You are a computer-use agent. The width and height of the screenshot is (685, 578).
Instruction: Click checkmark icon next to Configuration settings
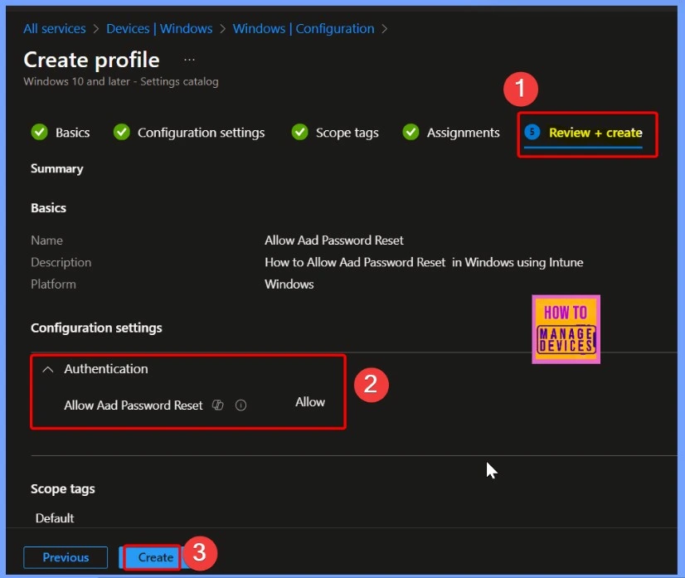pyautogui.click(x=121, y=132)
